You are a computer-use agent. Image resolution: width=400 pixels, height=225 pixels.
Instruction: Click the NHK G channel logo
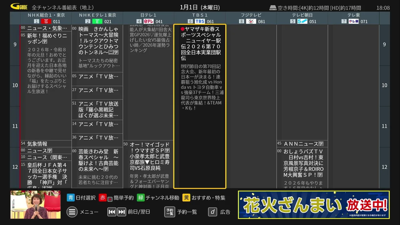click(46, 21)
